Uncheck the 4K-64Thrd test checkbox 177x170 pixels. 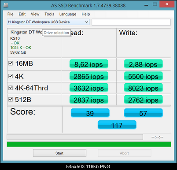point(11,88)
